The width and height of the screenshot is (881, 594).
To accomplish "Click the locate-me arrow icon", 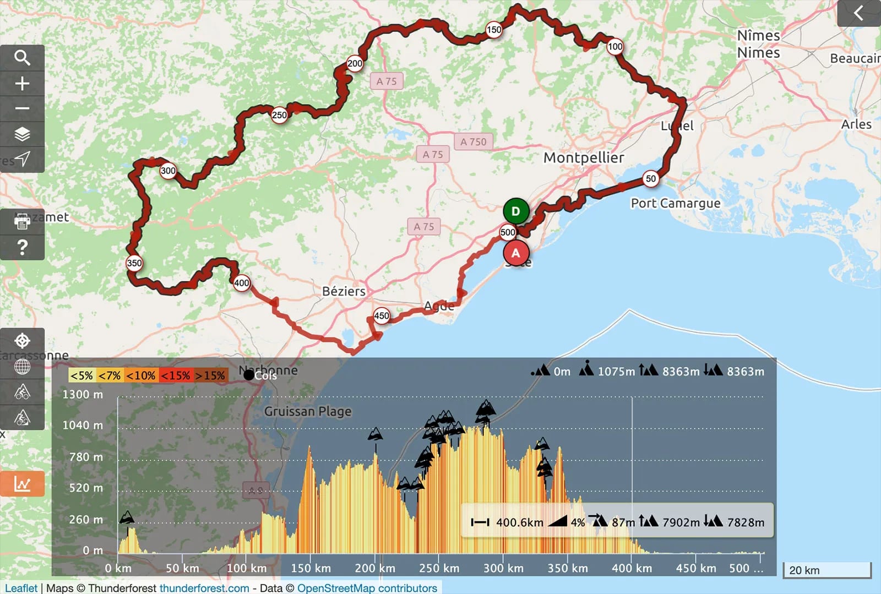I will pos(22,160).
